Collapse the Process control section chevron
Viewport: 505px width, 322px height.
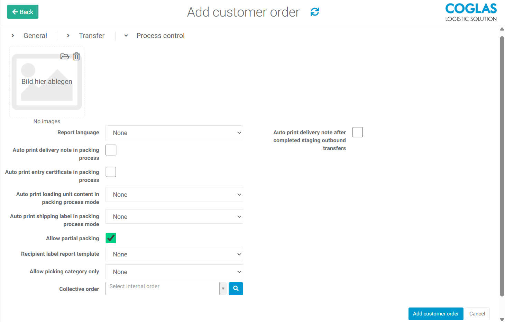point(126,36)
